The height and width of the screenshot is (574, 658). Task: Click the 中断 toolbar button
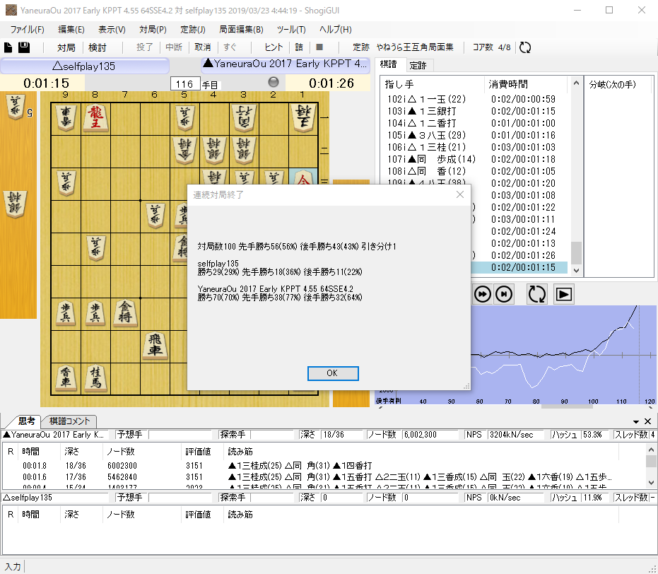[x=174, y=47]
